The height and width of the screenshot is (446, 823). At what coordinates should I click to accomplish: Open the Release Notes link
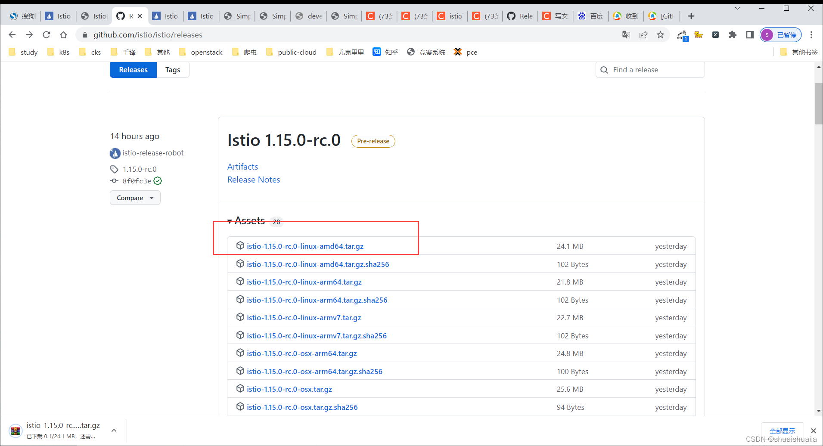(254, 180)
